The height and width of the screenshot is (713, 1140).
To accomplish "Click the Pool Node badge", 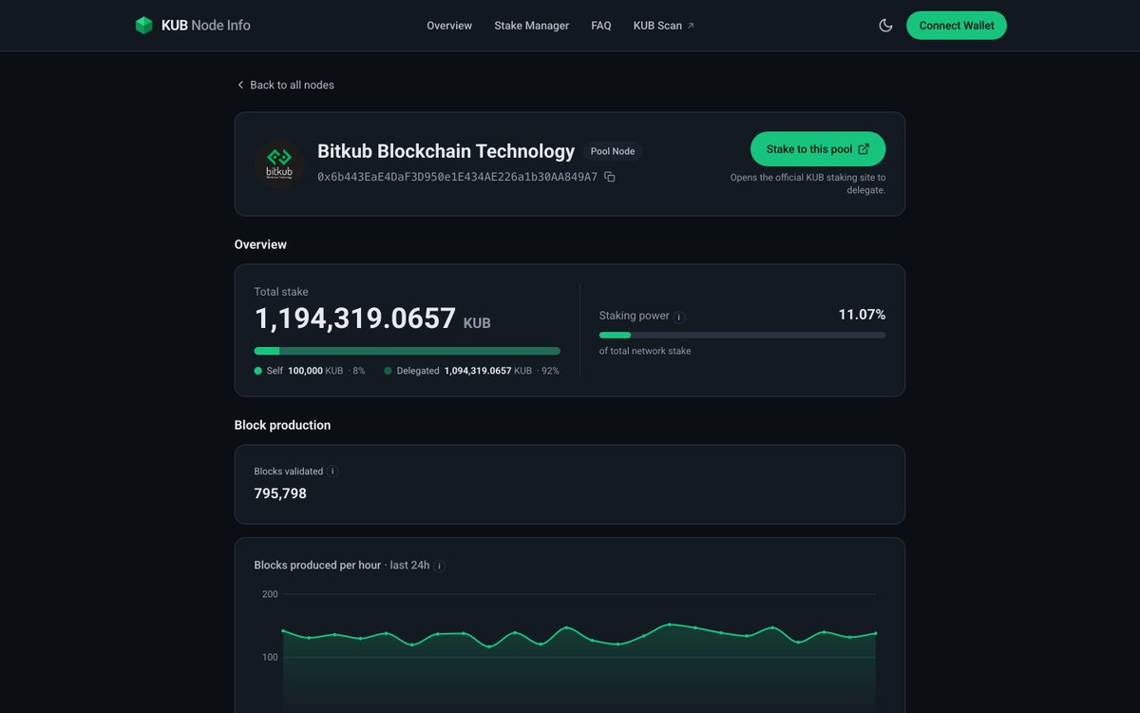I will coord(613,151).
